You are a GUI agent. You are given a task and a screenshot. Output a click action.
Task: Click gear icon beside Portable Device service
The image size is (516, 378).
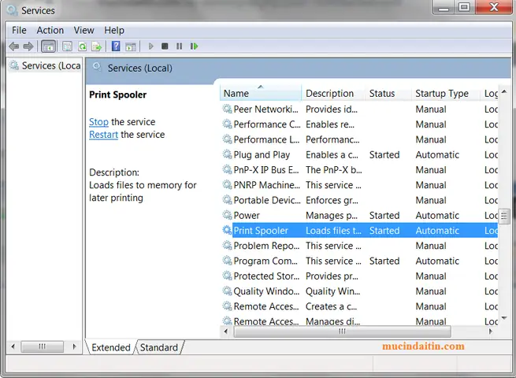[x=227, y=200]
